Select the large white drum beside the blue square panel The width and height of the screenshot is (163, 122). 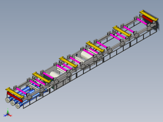click(87, 55)
